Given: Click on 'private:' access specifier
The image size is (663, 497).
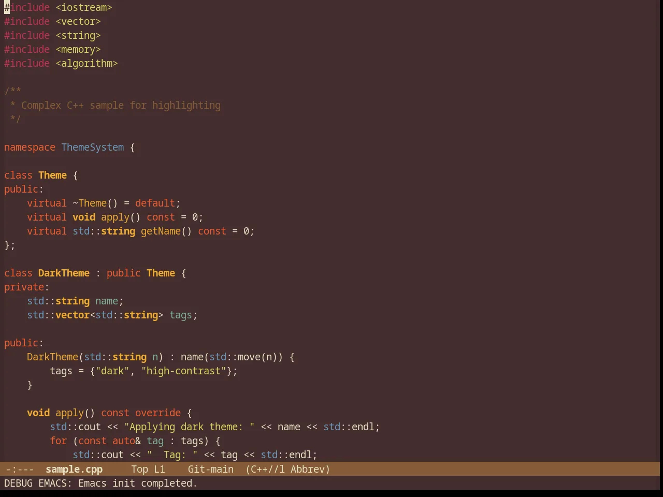Looking at the screenshot, I should click(x=27, y=287).
